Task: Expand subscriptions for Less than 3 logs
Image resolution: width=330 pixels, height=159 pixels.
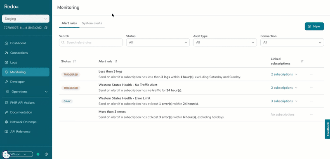Action: pyautogui.click(x=284, y=74)
